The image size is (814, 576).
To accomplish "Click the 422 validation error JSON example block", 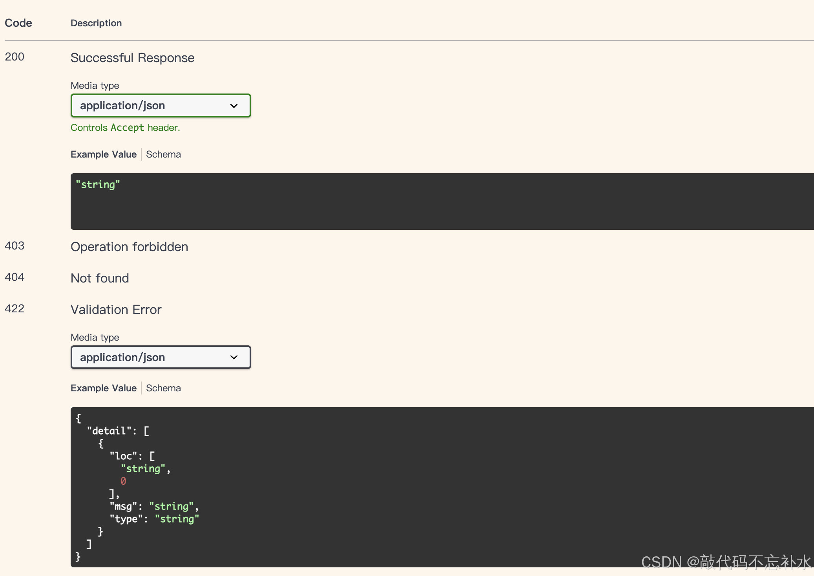I will [442, 487].
